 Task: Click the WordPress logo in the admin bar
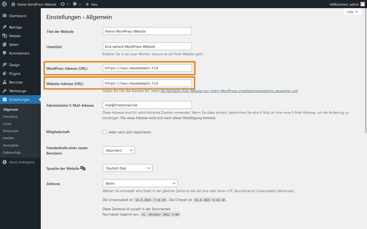(4, 4)
